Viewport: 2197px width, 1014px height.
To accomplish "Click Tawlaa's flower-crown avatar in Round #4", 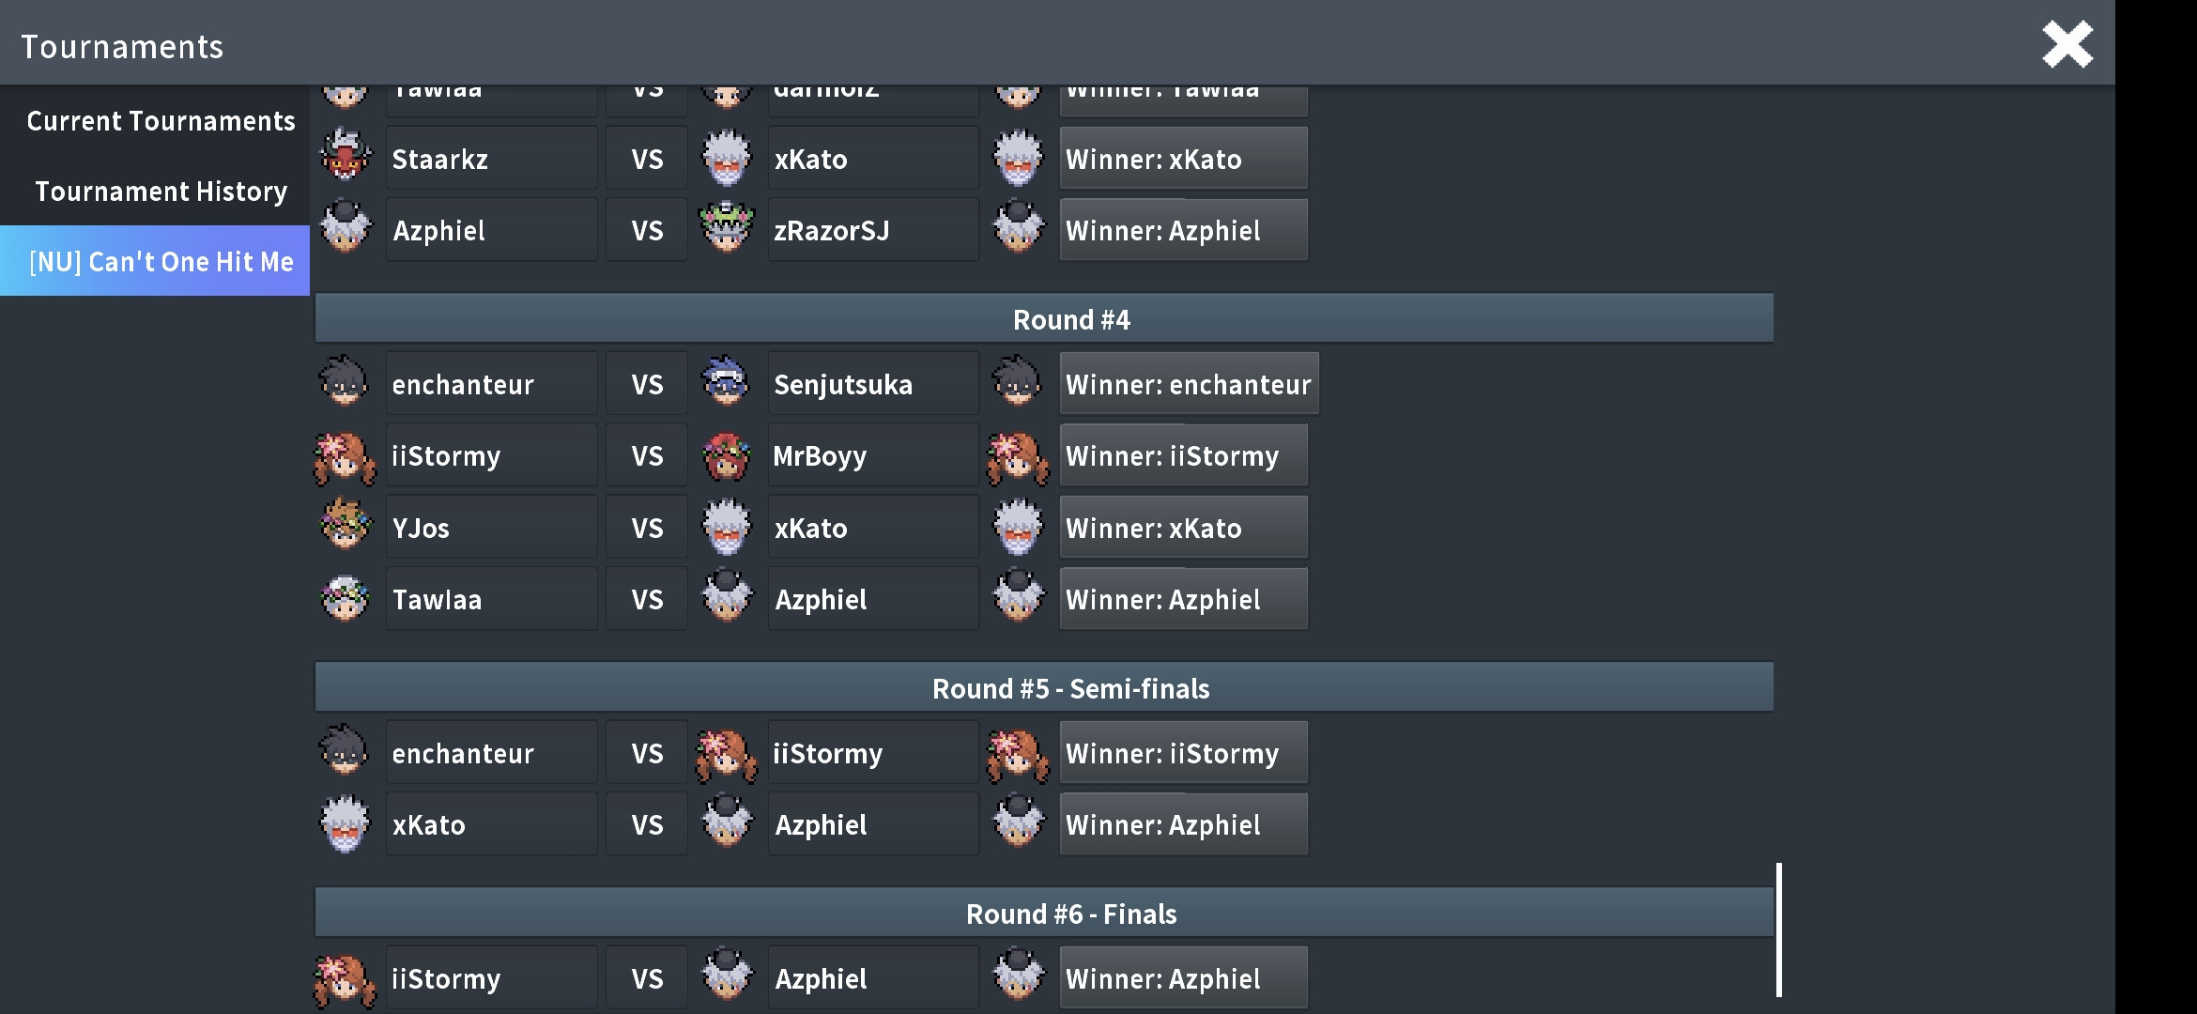I will coord(345,598).
